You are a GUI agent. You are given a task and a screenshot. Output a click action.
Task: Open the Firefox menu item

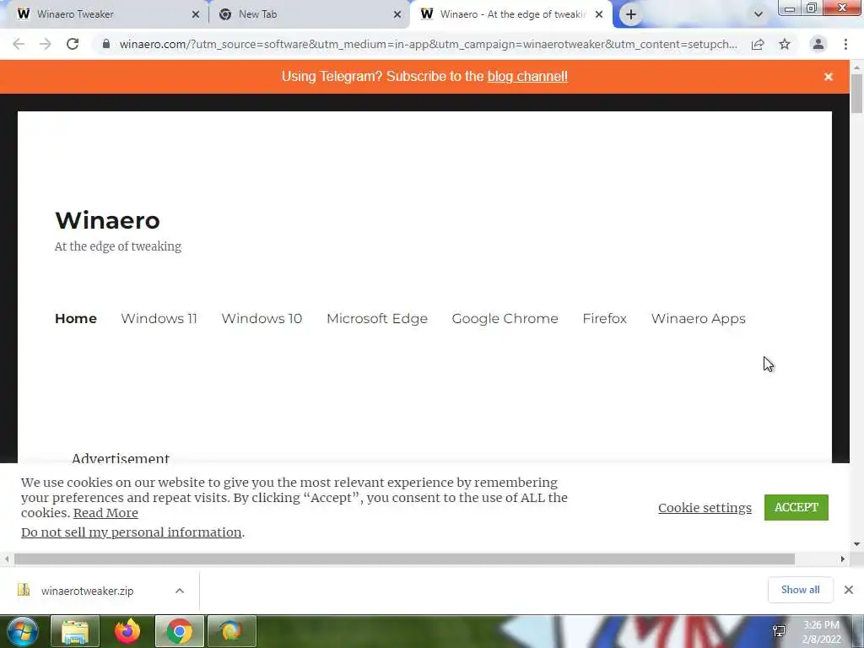coord(604,318)
